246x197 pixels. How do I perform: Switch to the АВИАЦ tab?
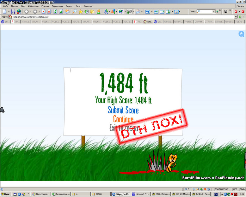tap(168, 22)
